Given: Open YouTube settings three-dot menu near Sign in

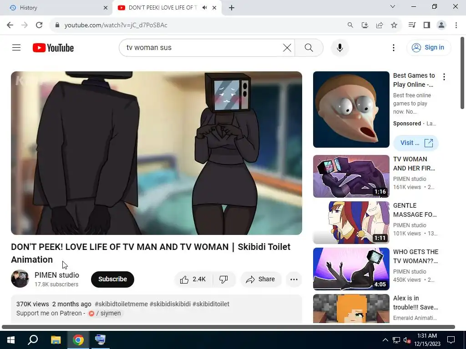Looking at the screenshot, I should point(394,47).
